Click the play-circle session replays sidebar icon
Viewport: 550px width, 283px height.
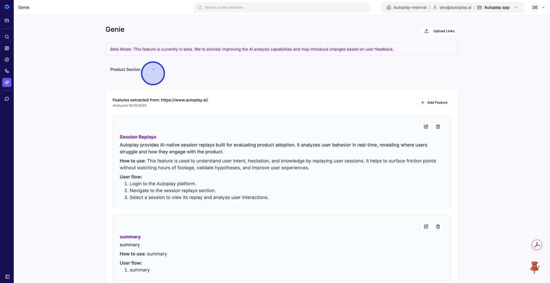7,60
